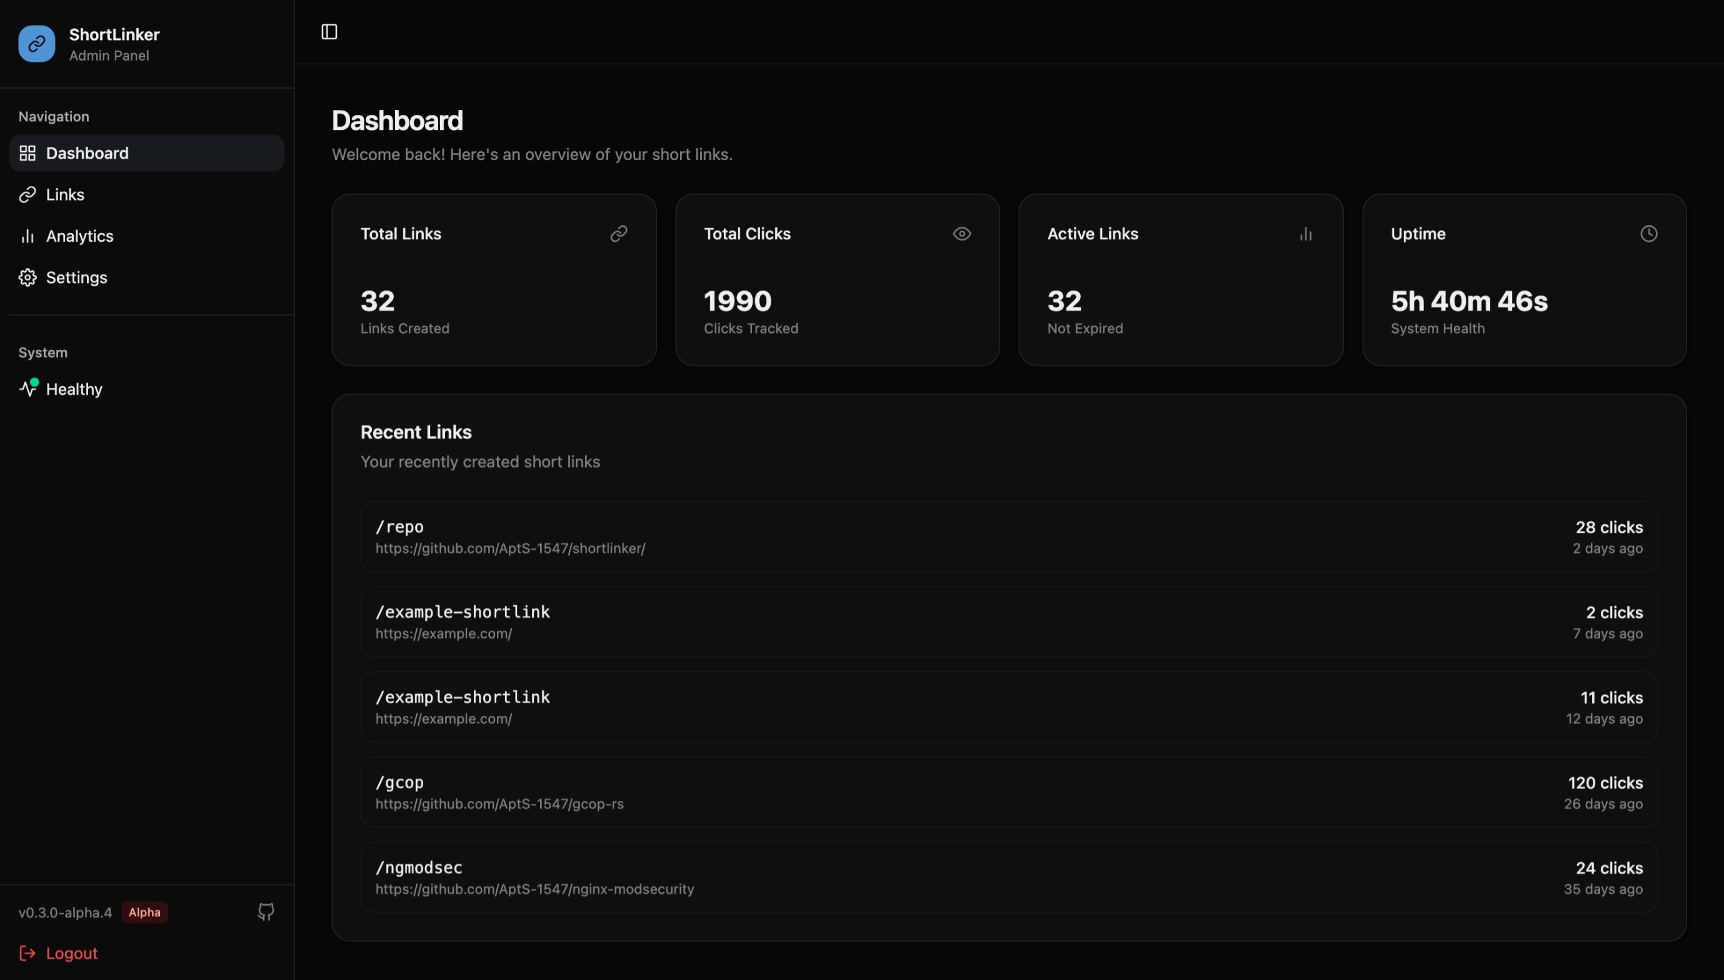This screenshot has width=1724, height=980.
Task: Click the Dashboard page heading
Action: [398, 121]
